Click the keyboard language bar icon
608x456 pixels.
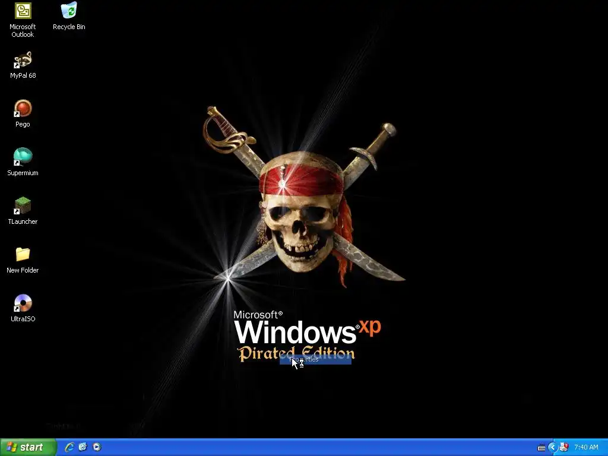click(541, 448)
